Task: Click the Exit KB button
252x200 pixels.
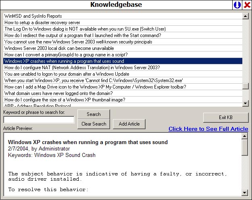Action: pyautogui.click(x=226, y=118)
